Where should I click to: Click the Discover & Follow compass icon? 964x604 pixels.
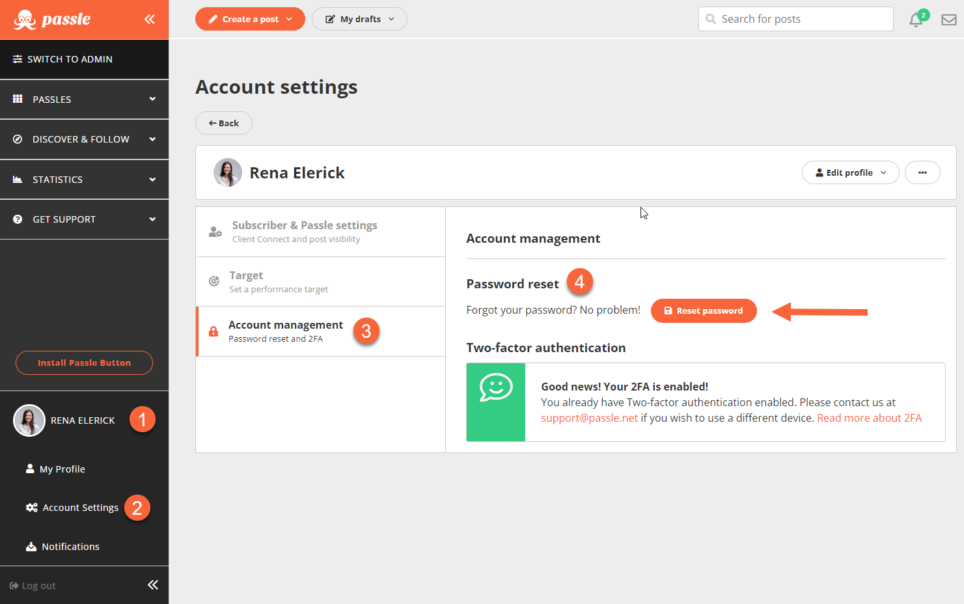(18, 139)
